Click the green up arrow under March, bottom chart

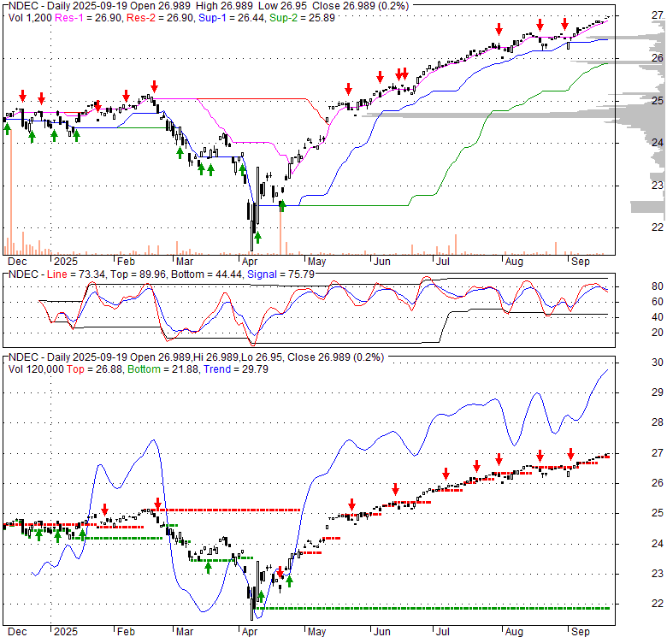(x=208, y=567)
